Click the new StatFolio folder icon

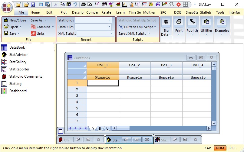pyautogui.click(x=18, y=4)
